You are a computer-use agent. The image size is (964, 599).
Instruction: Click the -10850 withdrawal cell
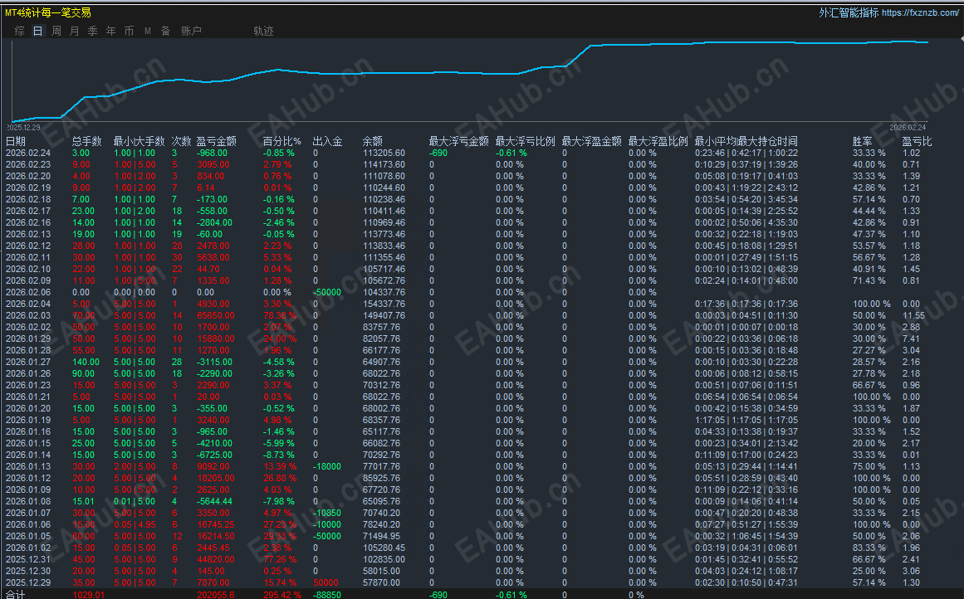pyautogui.click(x=327, y=513)
